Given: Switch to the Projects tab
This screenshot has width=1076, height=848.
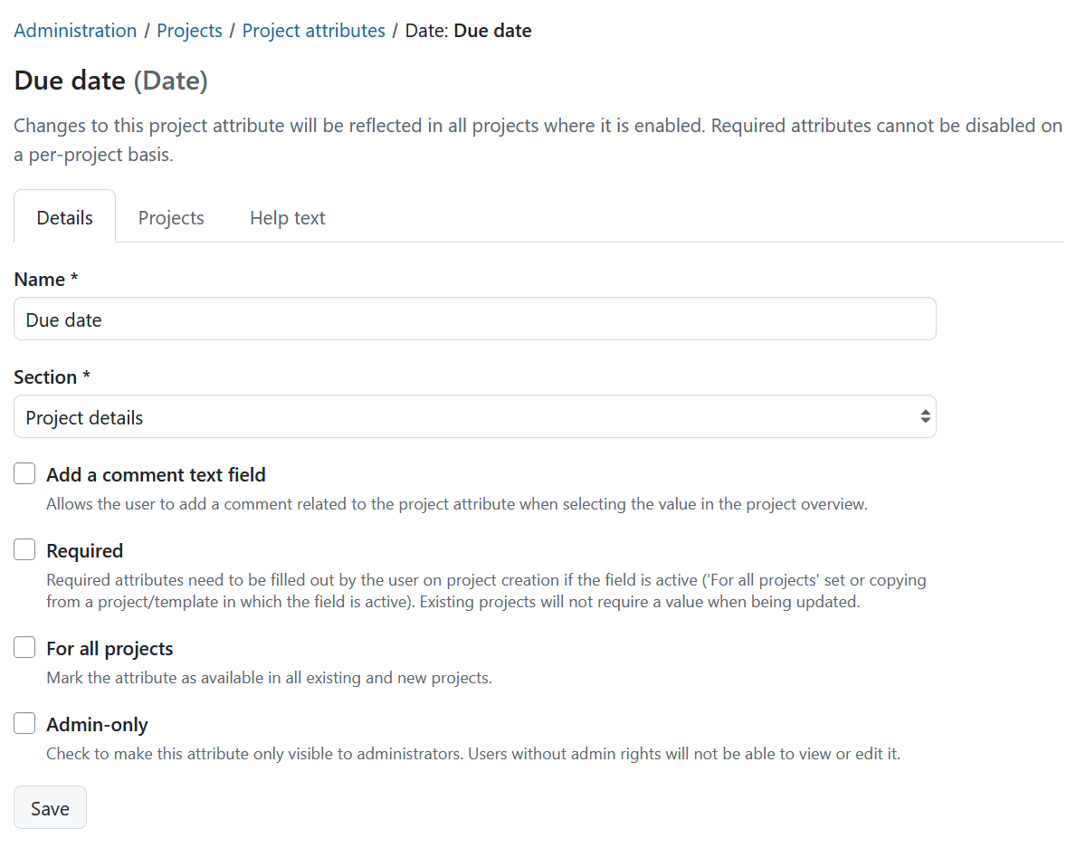Looking at the screenshot, I should 171,218.
